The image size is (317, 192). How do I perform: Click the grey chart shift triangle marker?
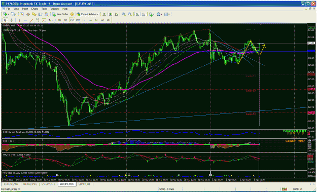point(261,24)
